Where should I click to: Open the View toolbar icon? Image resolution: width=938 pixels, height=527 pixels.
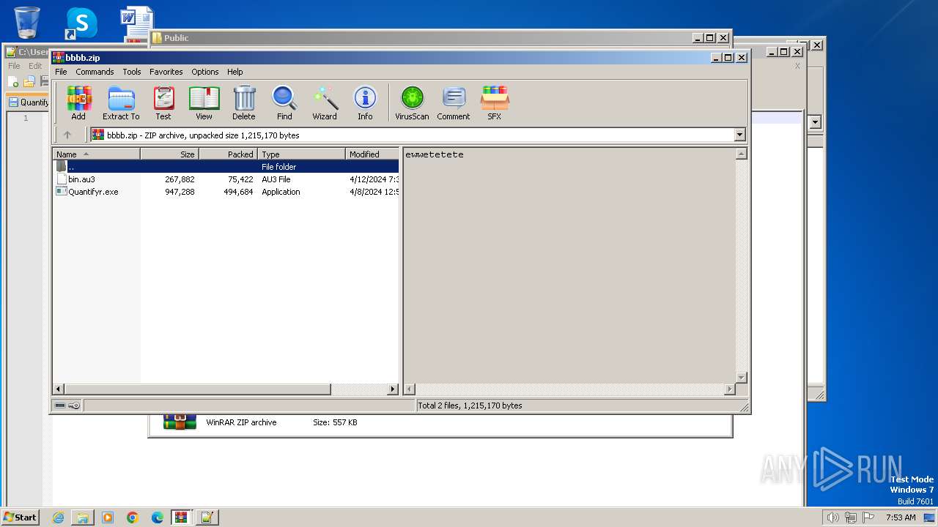coord(204,102)
